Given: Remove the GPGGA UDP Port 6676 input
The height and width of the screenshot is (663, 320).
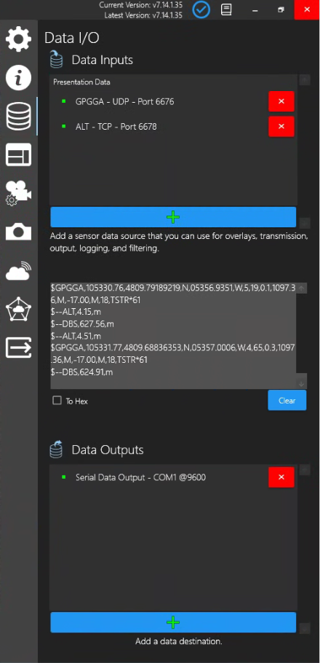Looking at the screenshot, I should (281, 101).
